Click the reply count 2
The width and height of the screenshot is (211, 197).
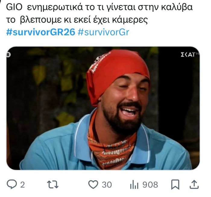pyautogui.click(x=23, y=185)
